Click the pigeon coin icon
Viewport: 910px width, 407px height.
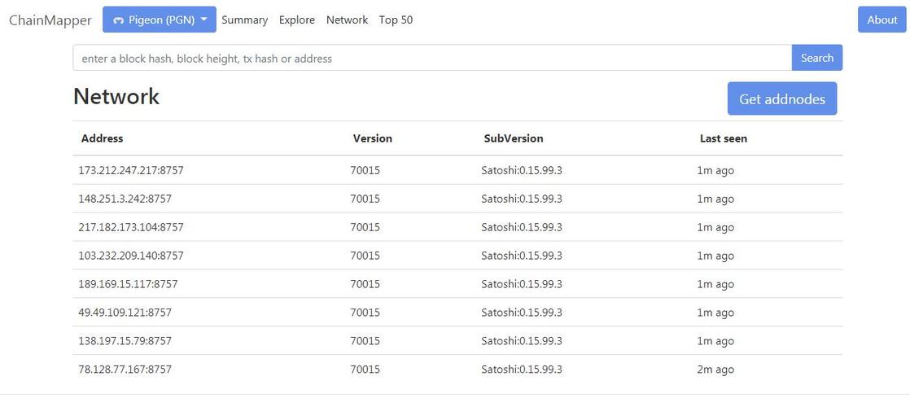click(x=118, y=20)
